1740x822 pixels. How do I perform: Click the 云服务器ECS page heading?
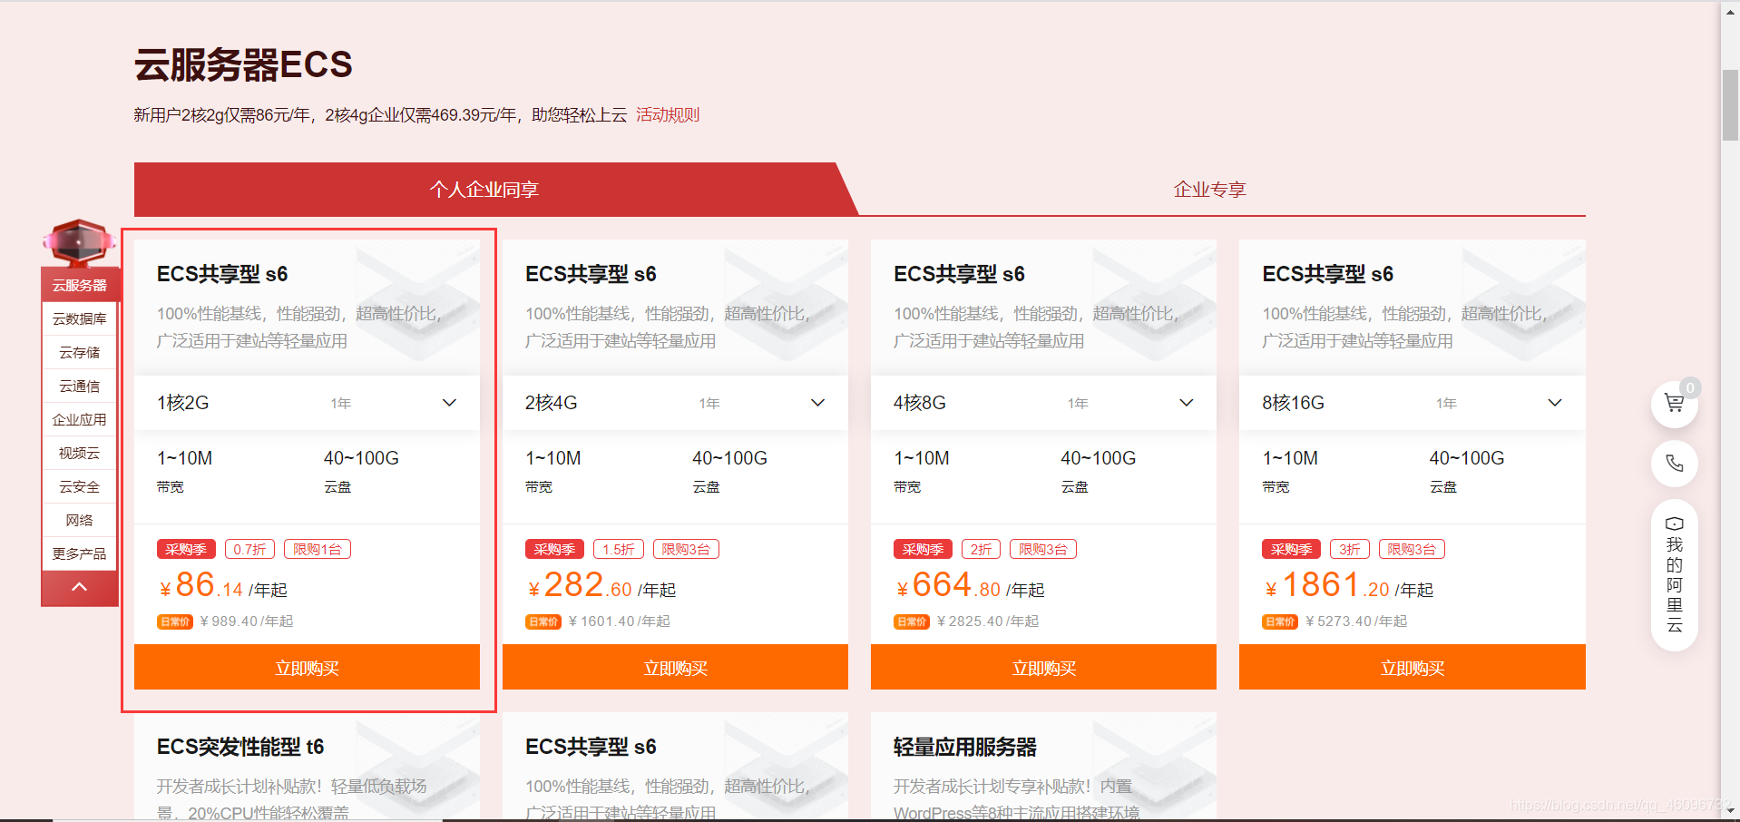pos(243,64)
